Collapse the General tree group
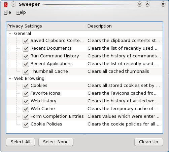Image resolution: width=169 pixels, height=152 pixels. click(10, 34)
